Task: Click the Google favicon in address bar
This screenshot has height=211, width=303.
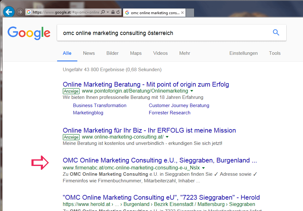Action: (29, 12)
